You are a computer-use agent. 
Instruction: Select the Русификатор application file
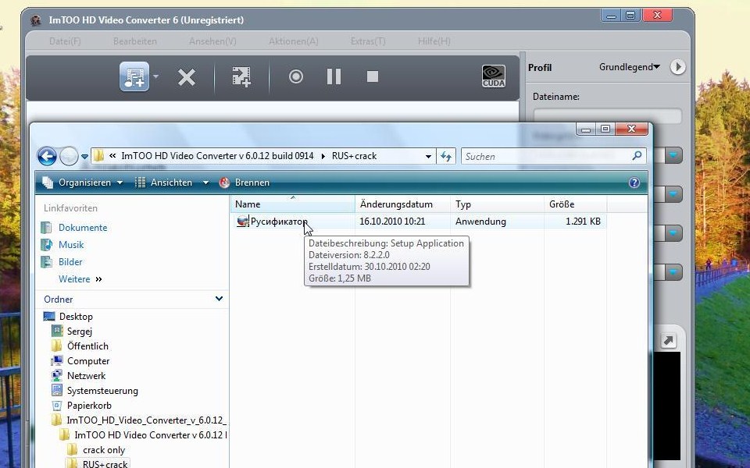pyautogui.click(x=278, y=222)
